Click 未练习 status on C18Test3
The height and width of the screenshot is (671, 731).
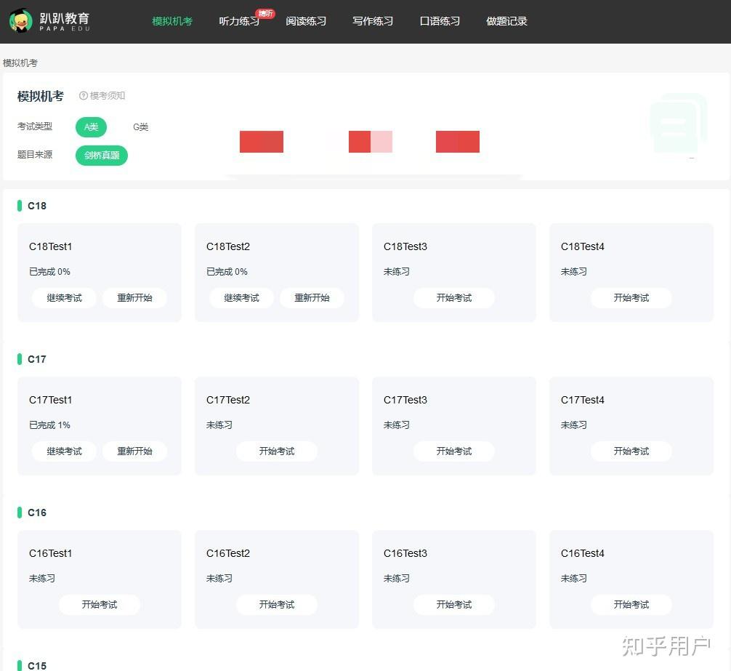click(396, 271)
